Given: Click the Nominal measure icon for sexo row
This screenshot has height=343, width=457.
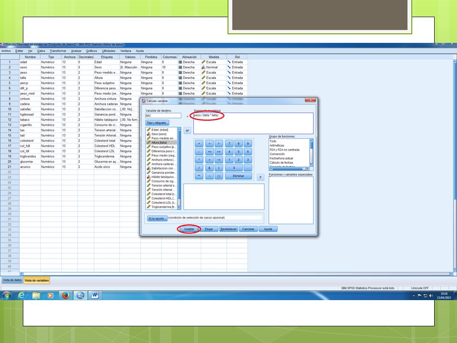Looking at the screenshot, I should pyautogui.click(x=203, y=67).
